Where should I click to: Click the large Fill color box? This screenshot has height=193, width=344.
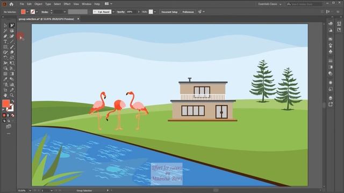(6, 103)
